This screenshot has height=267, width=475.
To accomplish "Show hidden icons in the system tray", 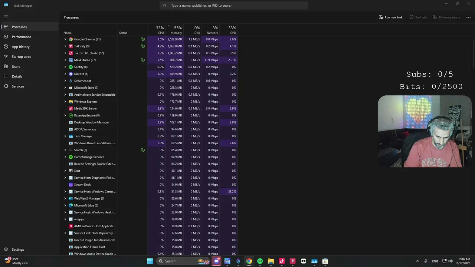I will (417, 261).
